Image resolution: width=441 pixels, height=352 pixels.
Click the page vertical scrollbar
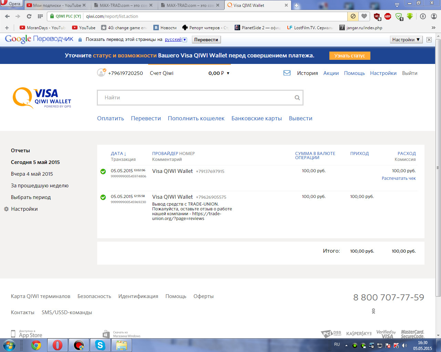click(438, 168)
